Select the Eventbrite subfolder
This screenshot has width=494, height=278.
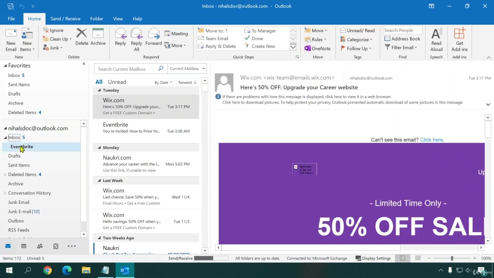tap(22, 147)
